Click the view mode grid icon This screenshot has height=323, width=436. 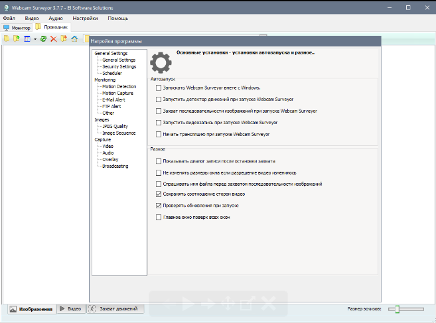click(27, 39)
